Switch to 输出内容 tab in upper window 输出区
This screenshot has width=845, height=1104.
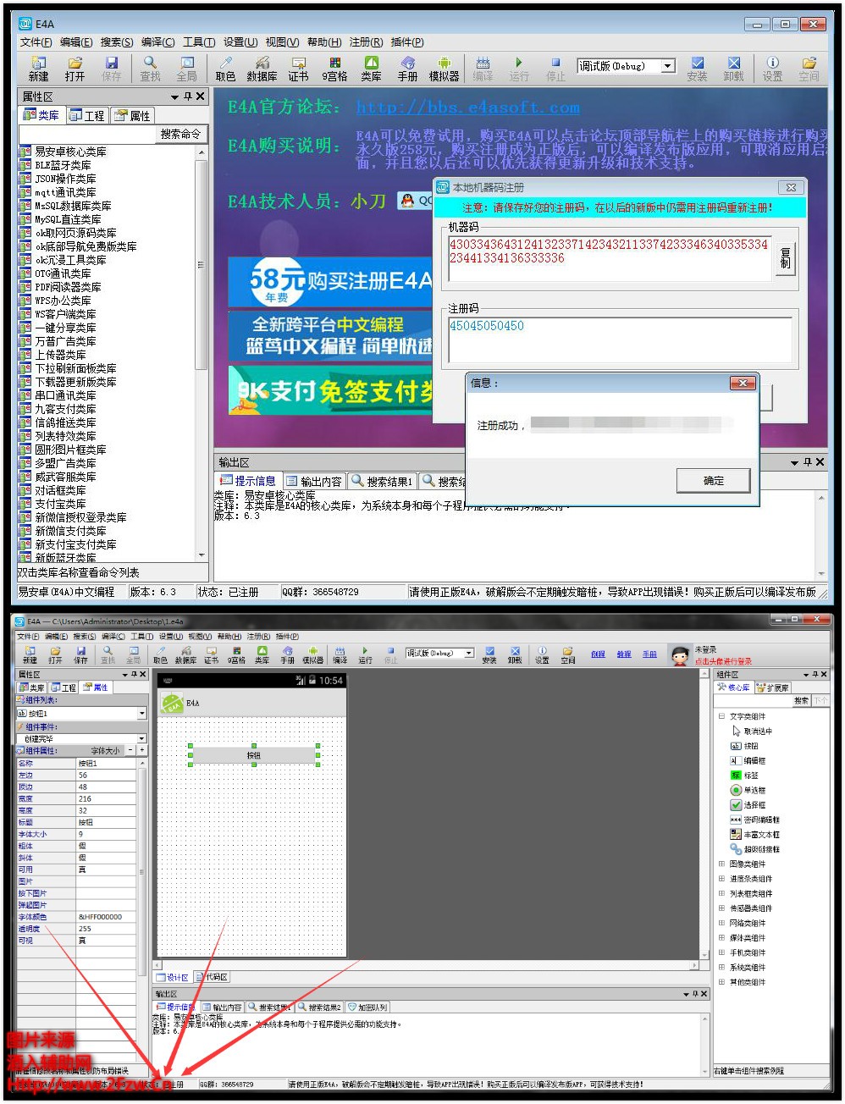coord(314,481)
